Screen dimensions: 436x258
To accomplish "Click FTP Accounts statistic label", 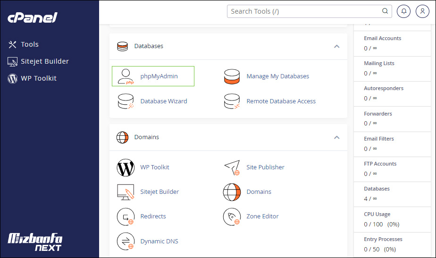I will pyautogui.click(x=380, y=164).
